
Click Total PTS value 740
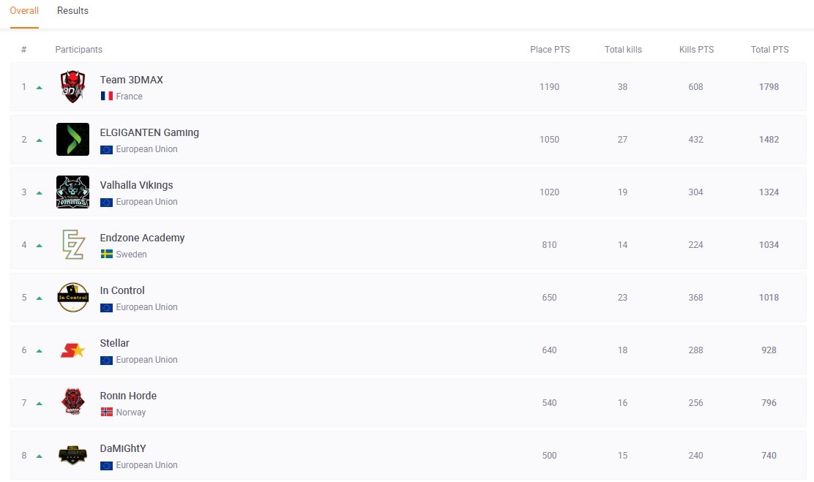point(769,456)
